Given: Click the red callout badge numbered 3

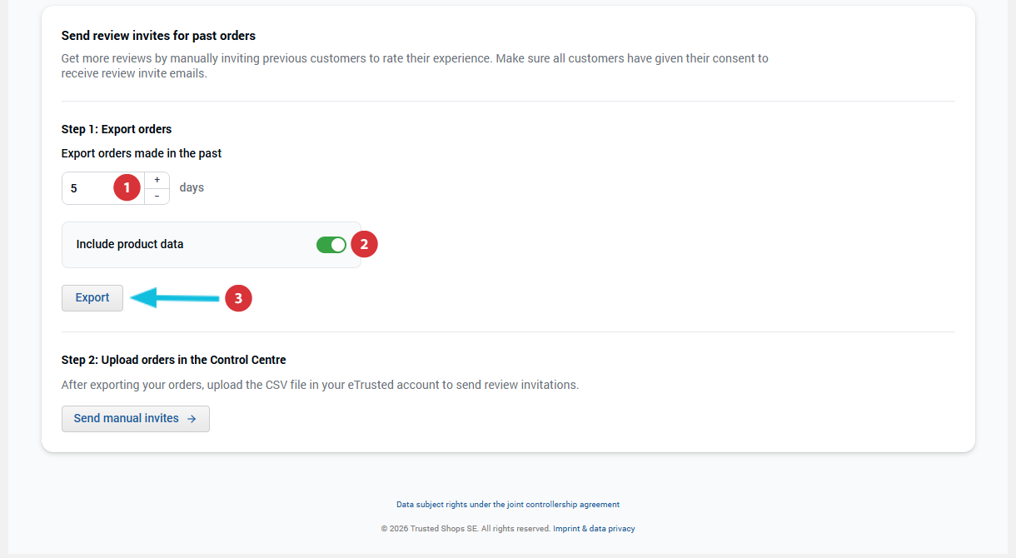Looking at the screenshot, I should click(238, 297).
